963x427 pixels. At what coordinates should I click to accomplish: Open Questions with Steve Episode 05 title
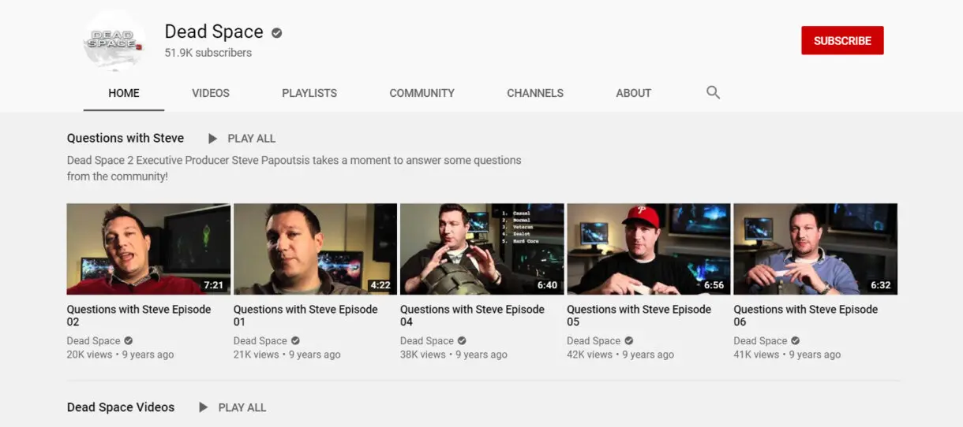point(639,315)
